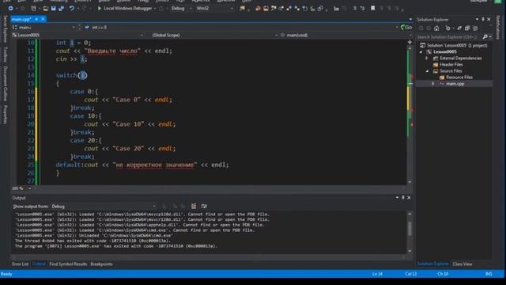This screenshot has width=506, height=285.
Task: Open the Win32 platform dropdown
Action: point(214,9)
